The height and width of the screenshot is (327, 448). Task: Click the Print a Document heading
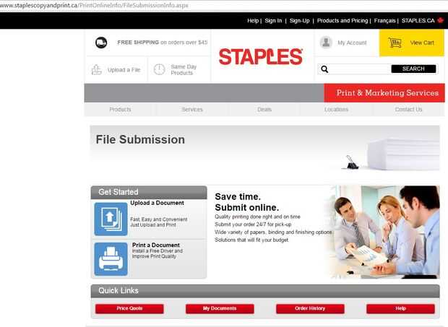pyautogui.click(x=156, y=245)
